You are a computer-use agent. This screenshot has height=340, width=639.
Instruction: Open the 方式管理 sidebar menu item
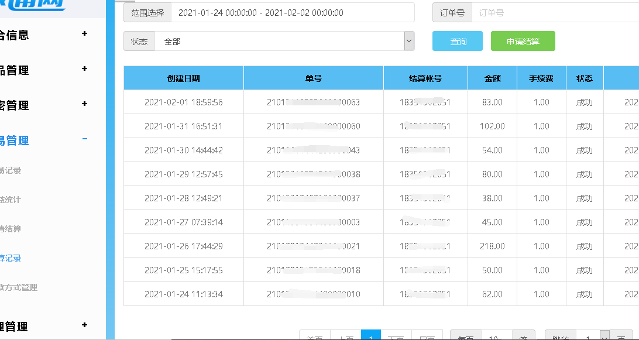19,287
